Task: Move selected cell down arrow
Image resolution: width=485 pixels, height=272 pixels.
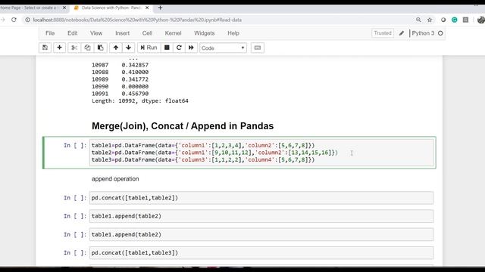Action: (128, 48)
